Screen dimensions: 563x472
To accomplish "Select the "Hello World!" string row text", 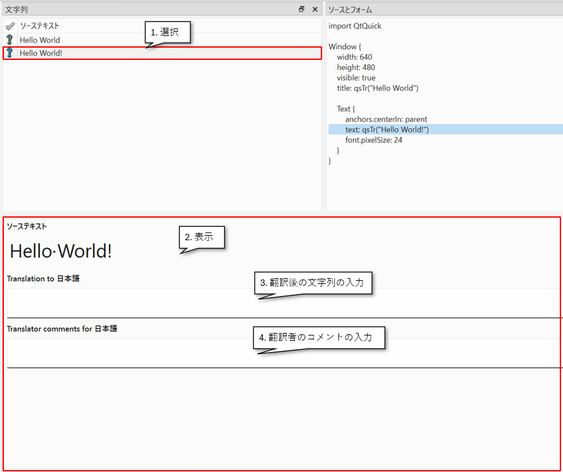I will click(41, 53).
